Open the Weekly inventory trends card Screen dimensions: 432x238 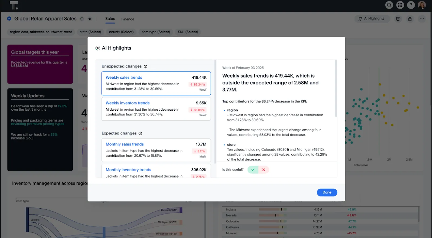[x=156, y=109]
